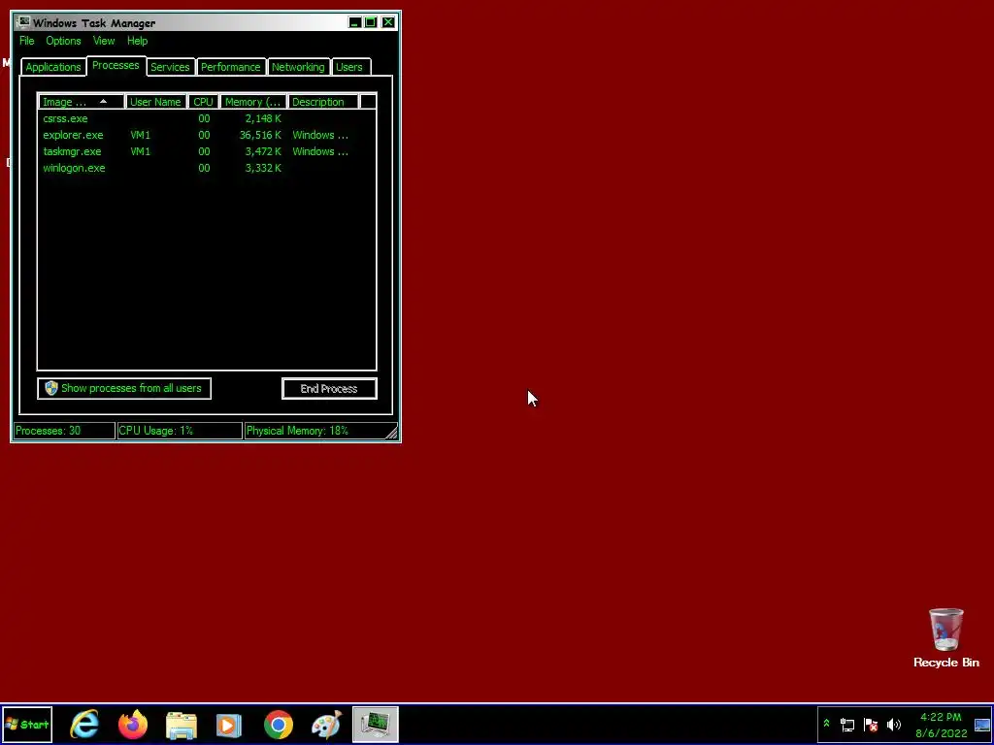This screenshot has width=994, height=745.
Task: Click the CPU Usage: 1% status entry
Action: 180,431
